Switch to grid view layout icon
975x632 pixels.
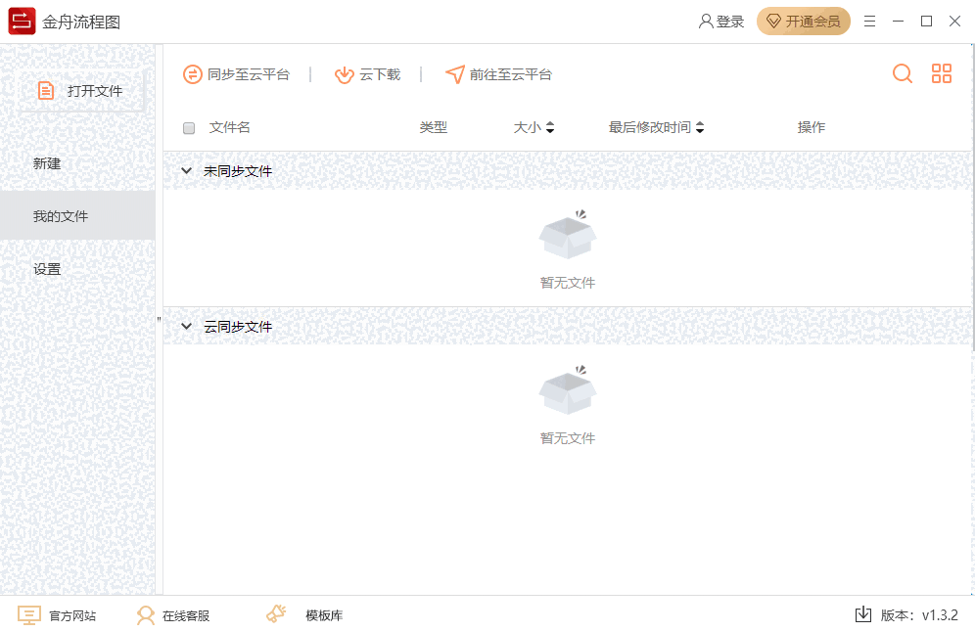941,73
